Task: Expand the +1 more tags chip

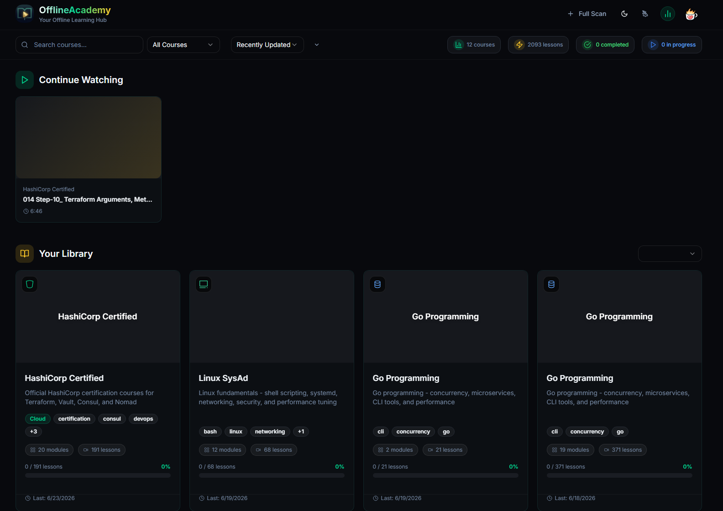Action: point(301,432)
